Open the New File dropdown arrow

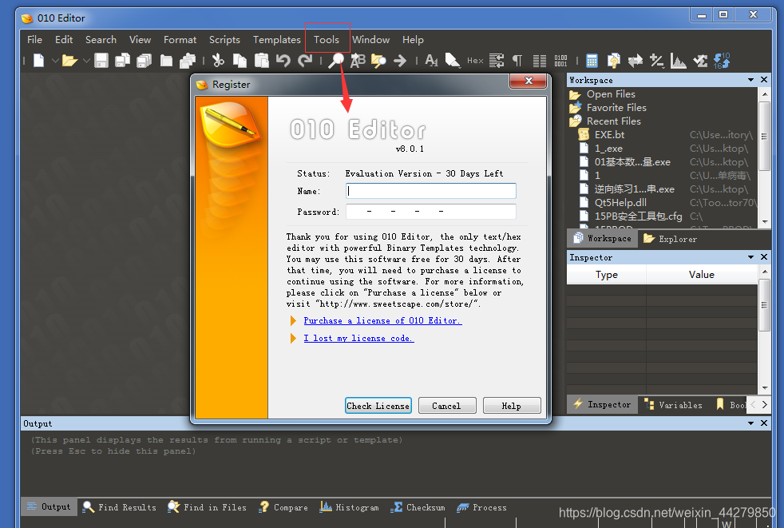[55, 61]
